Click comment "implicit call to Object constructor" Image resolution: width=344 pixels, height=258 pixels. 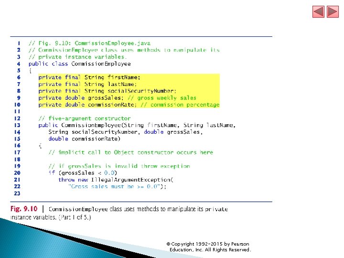[x=131, y=152]
